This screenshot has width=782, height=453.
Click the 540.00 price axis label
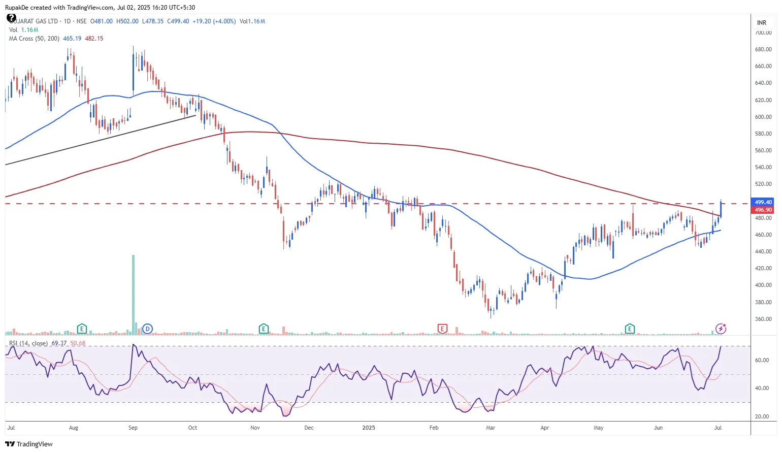[x=763, y=167]
